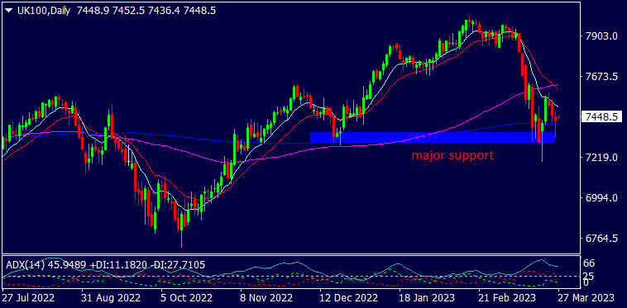The height and width of the screenshot is (308, 627).
Task: Click the date label 21 Feb 2023
Action: point(508,298)
